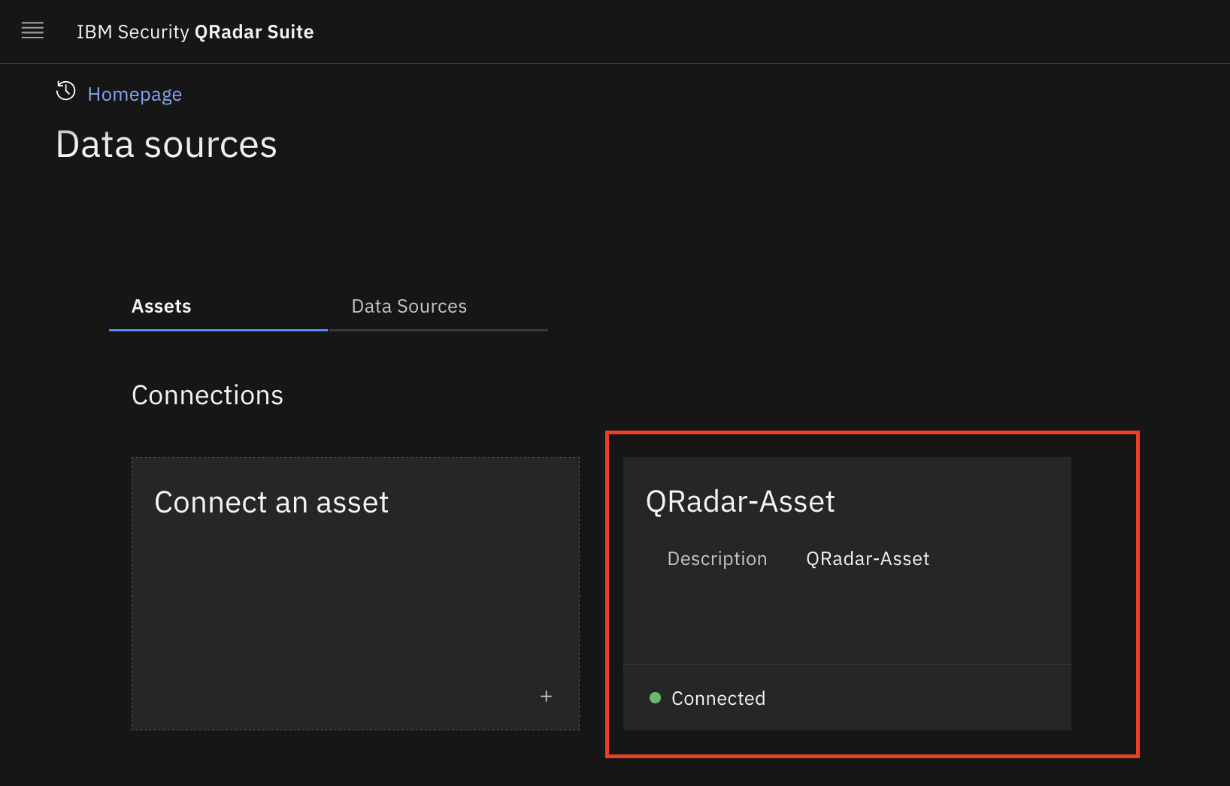Open the hamburger navigation menu

(x=32, y=31)
